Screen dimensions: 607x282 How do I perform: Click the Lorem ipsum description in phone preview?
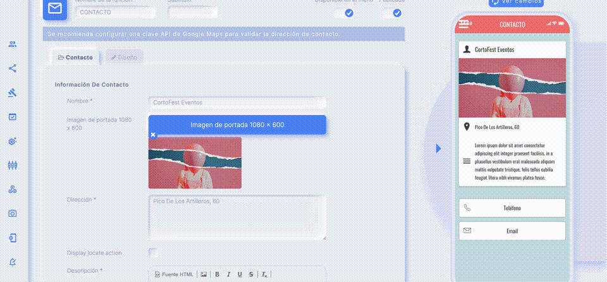pos(515,161)
